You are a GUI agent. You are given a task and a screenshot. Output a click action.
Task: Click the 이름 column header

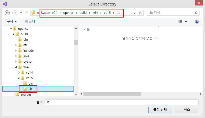(87, 29)
